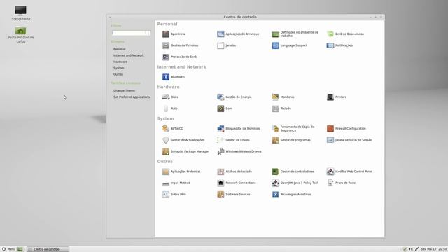Click the show desktop icon beside Menu

(x=20, y=249)
